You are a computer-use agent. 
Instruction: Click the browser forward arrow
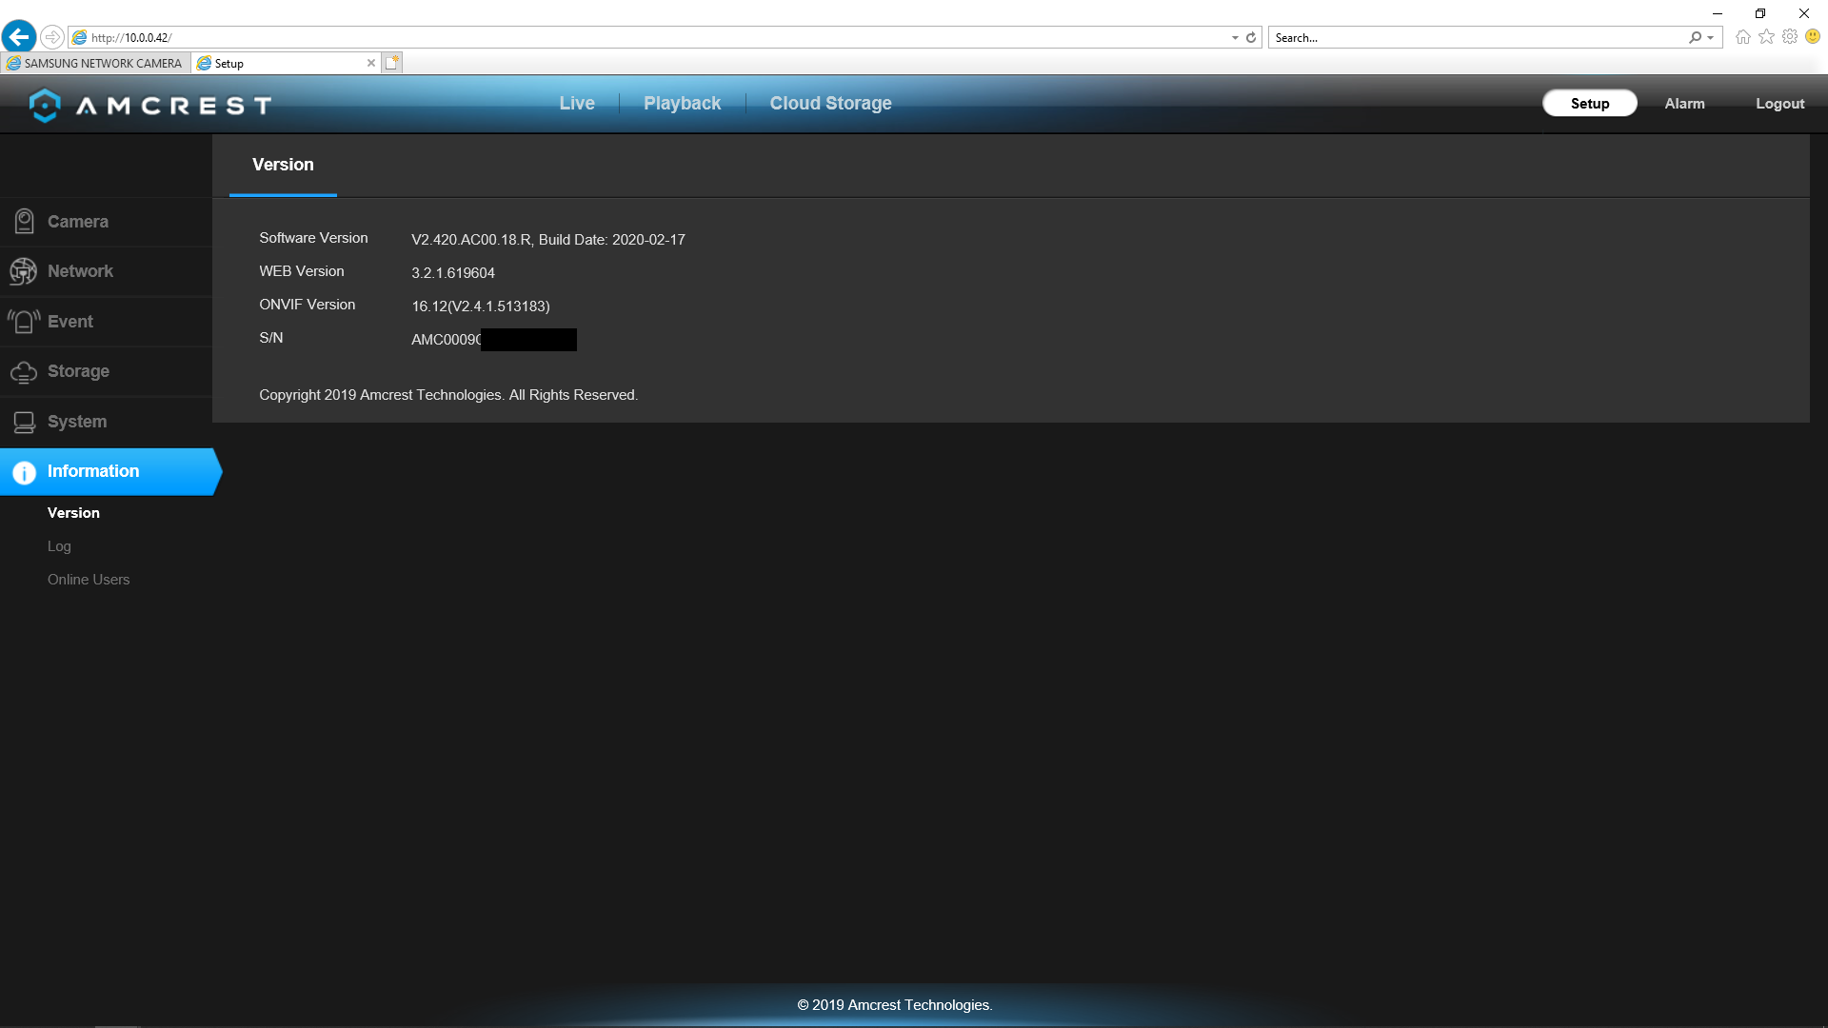pos(52,37)
